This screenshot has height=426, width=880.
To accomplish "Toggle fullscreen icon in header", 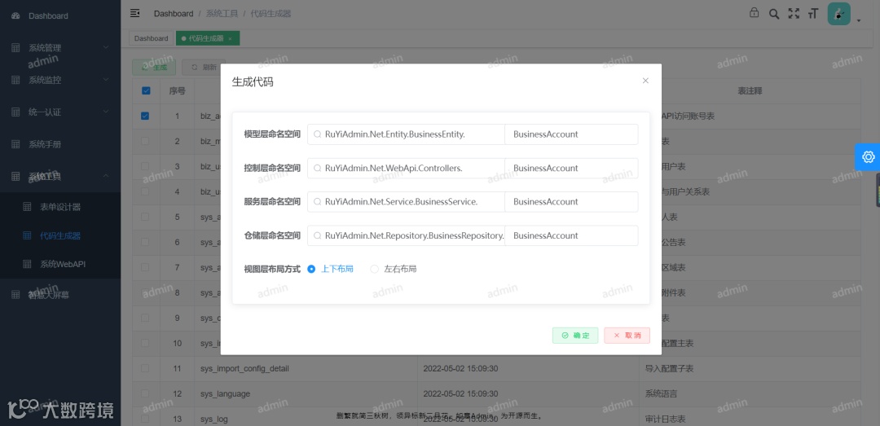I will point(794,14).
